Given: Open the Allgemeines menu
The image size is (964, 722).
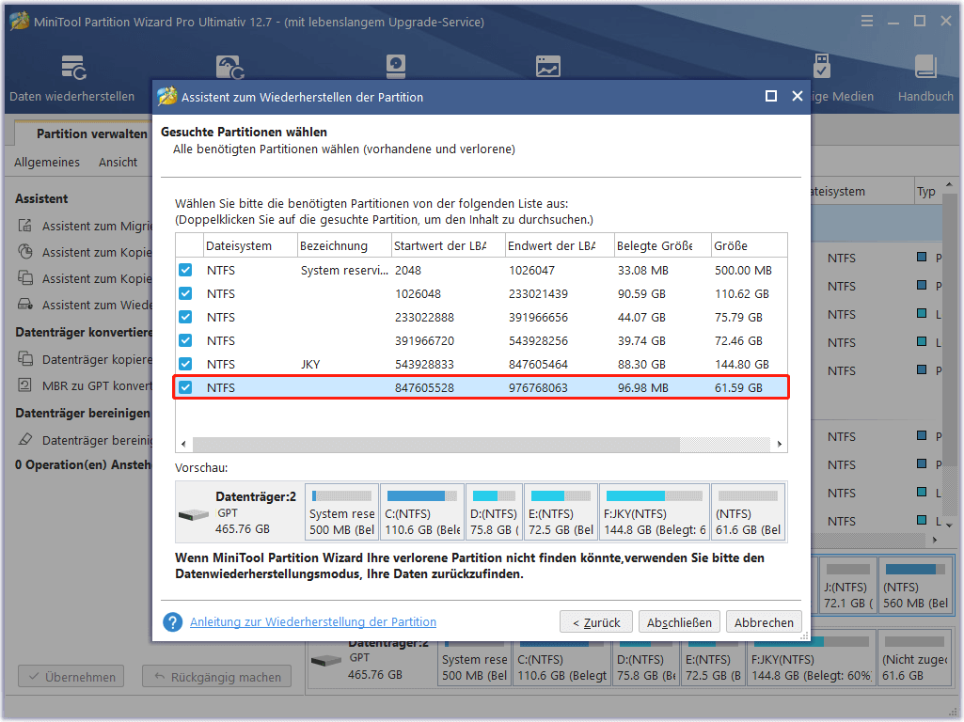Looking at the screenshot, I should point(47,163).
